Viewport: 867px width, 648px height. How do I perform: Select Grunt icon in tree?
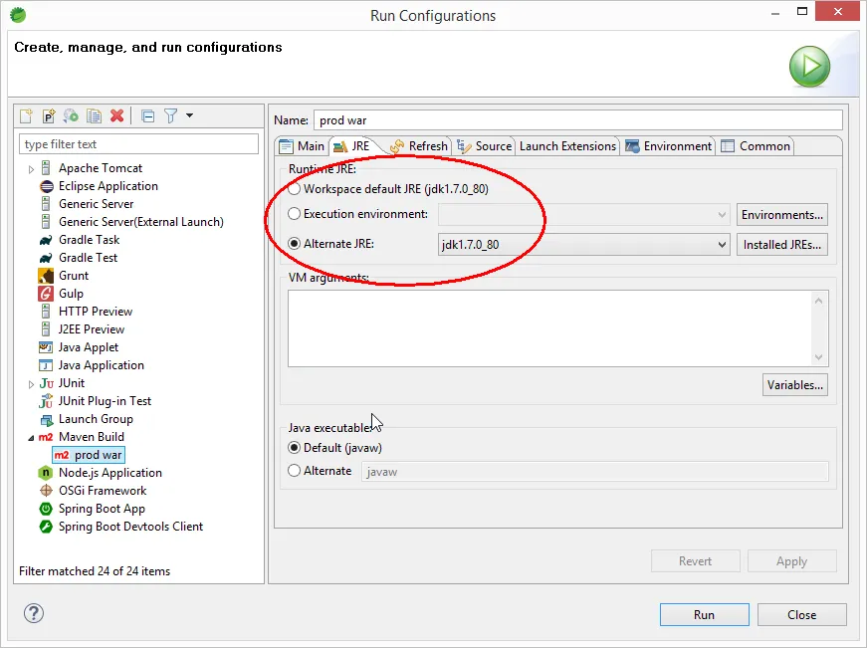pos(46,276)
